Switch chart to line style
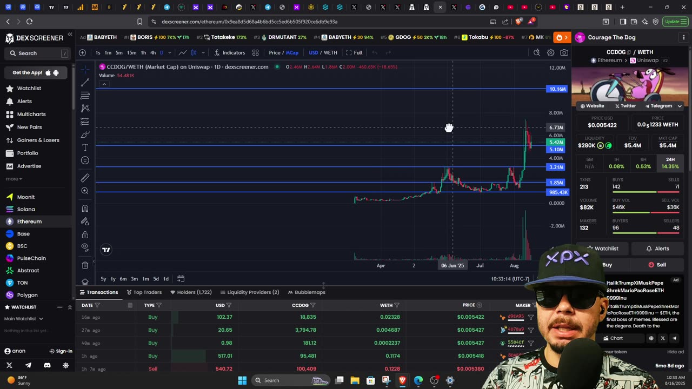The height and width of the screenshot is (389, 692). 183,52
